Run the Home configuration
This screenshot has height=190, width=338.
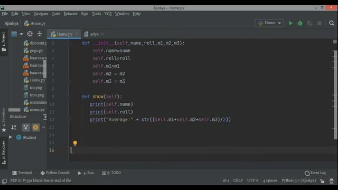tap(290, 23)
